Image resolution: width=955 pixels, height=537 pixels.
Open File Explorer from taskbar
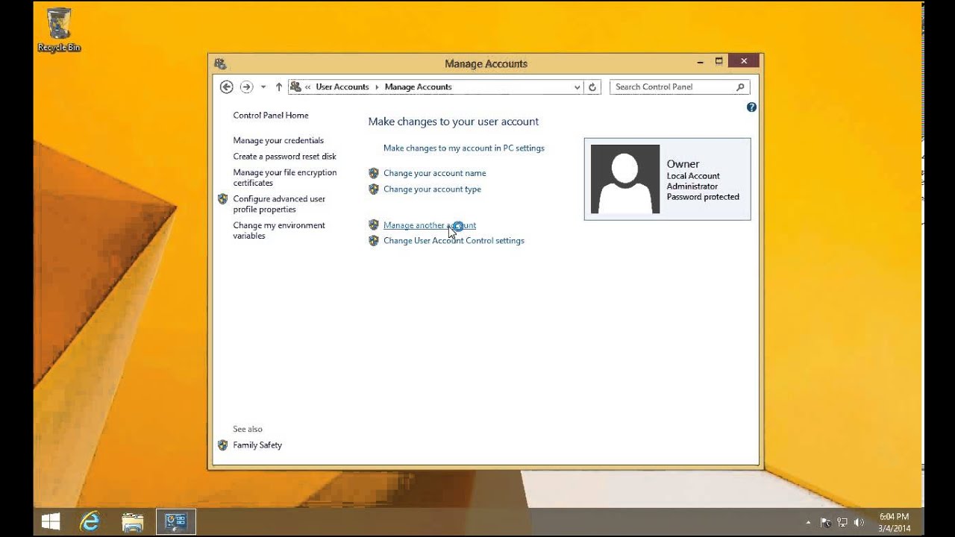tap(132, 522)
